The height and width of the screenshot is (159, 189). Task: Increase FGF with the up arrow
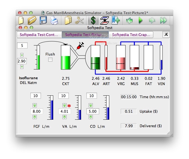[35, 105]
